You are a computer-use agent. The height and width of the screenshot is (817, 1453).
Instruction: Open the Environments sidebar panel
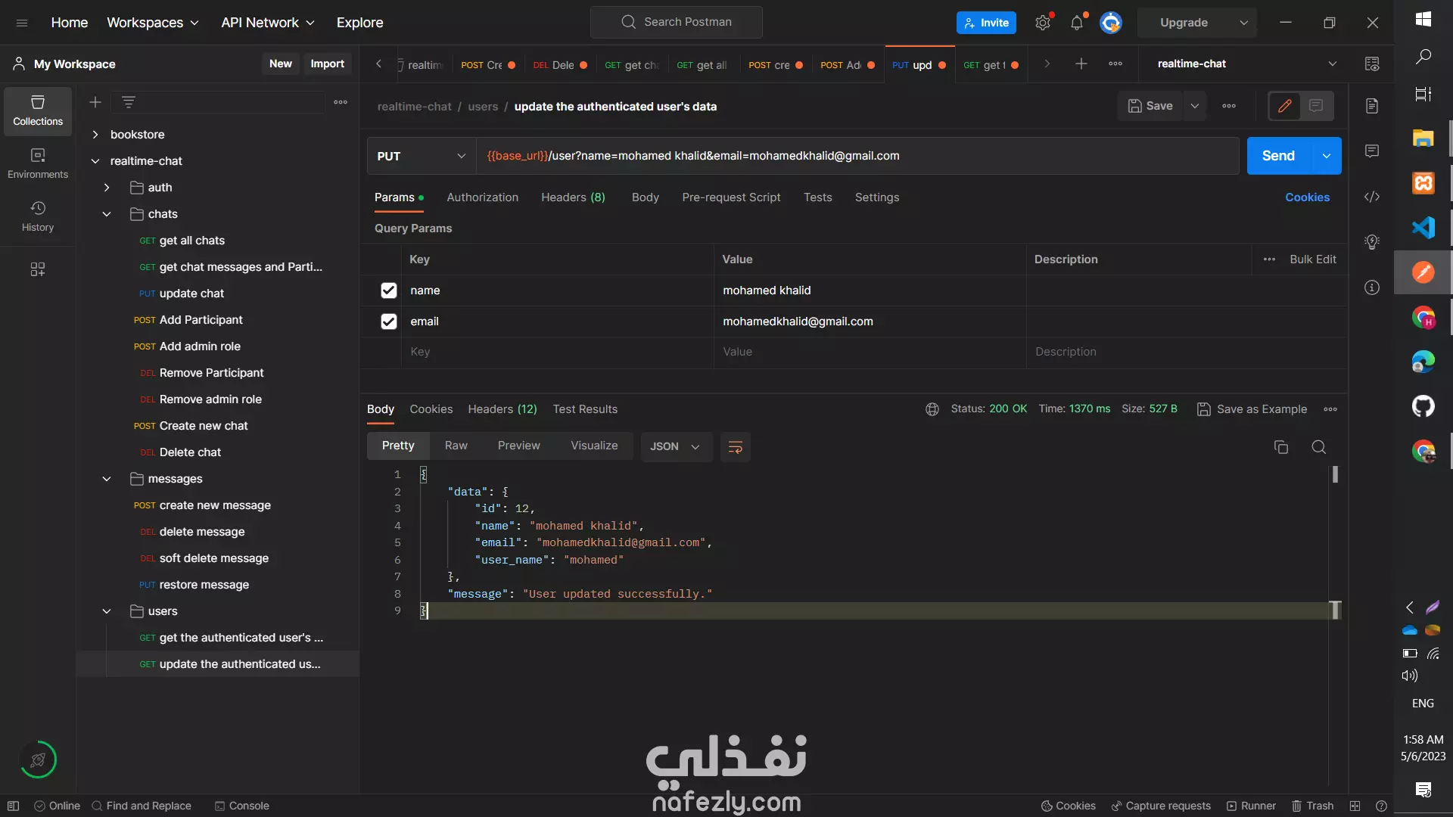pos(38,163)
